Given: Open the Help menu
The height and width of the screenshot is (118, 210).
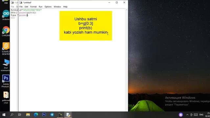Looking at the screenshot, I should (x=65, y=7).
